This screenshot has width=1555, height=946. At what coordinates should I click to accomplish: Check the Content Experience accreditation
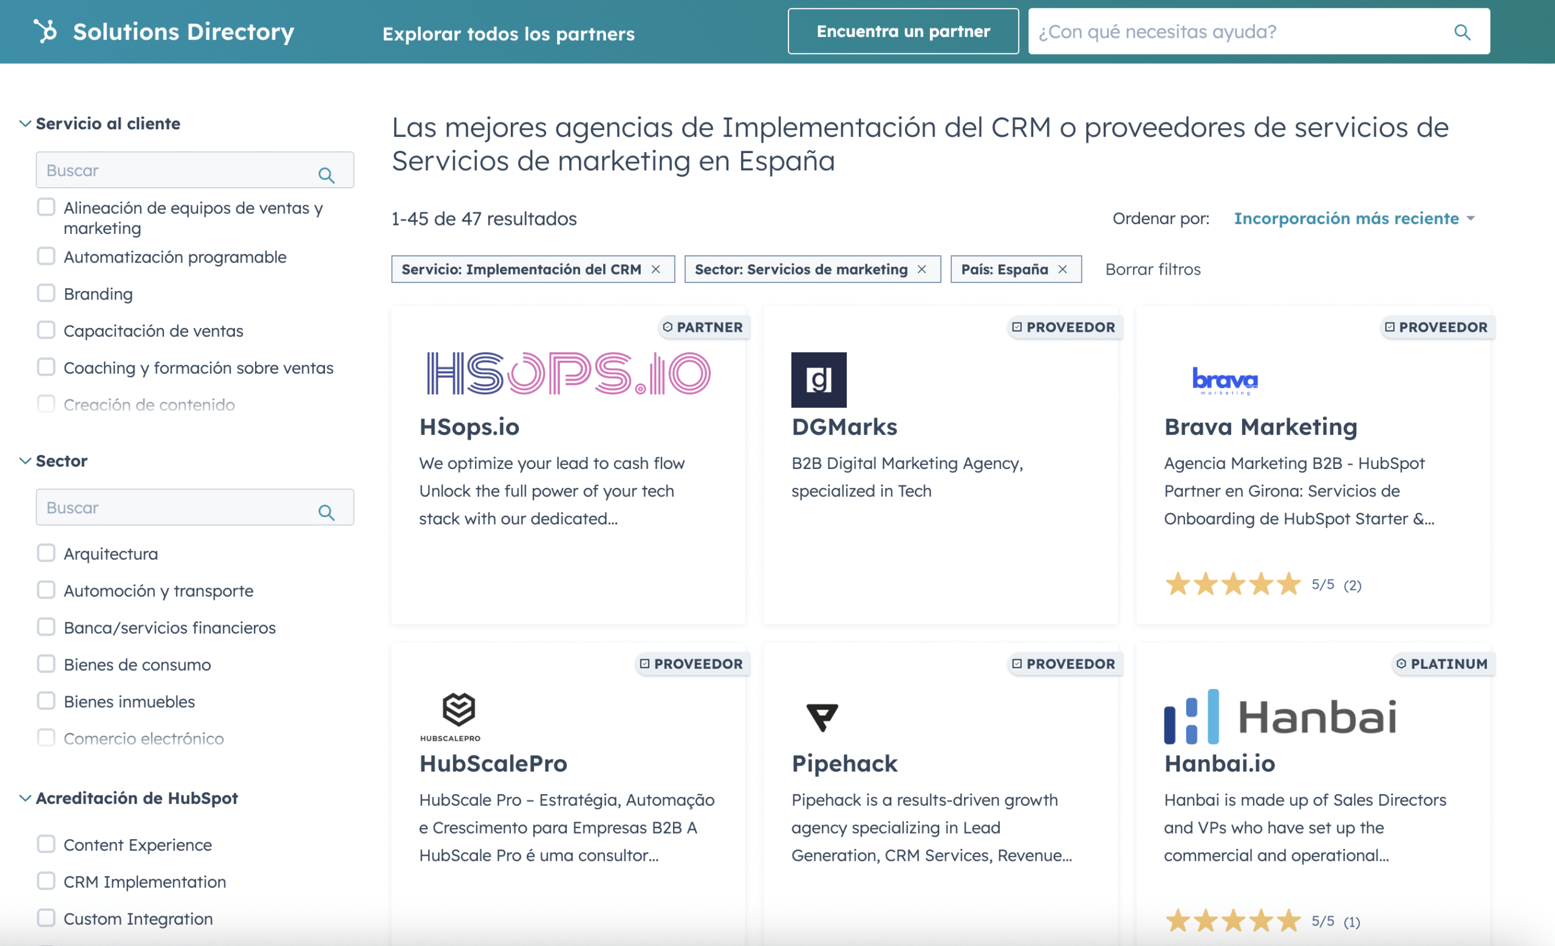[x=46, y=844]
